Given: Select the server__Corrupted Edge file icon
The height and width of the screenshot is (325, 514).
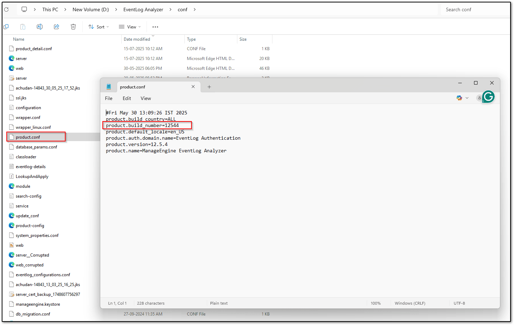Looking at the screenshot, I should tap(12, 255).
